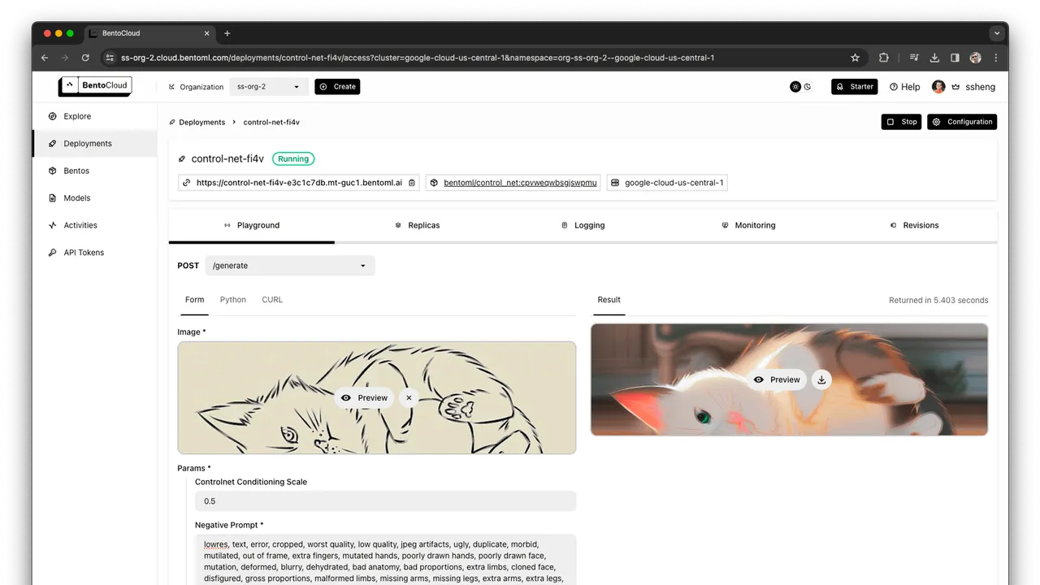The image size is (1040, 585).
Task: Open the ss-org-2 organization dropdown
Action: (x=268, y=87)
